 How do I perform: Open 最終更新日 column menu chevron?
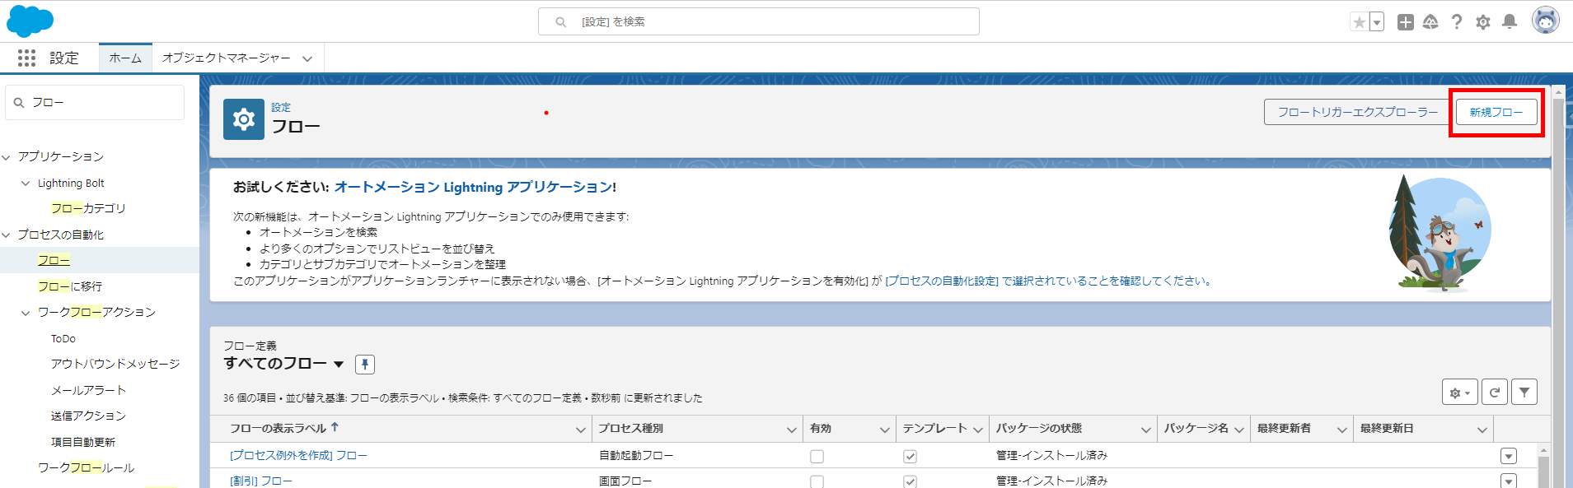click(x=1482, y=430)
